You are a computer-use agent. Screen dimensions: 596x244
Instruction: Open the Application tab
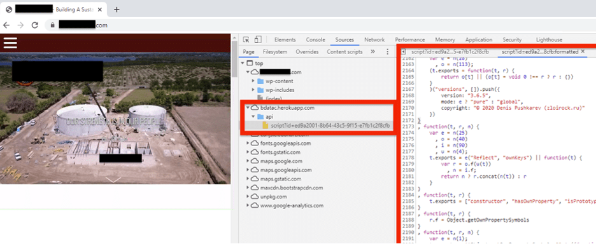click(479, 40)
